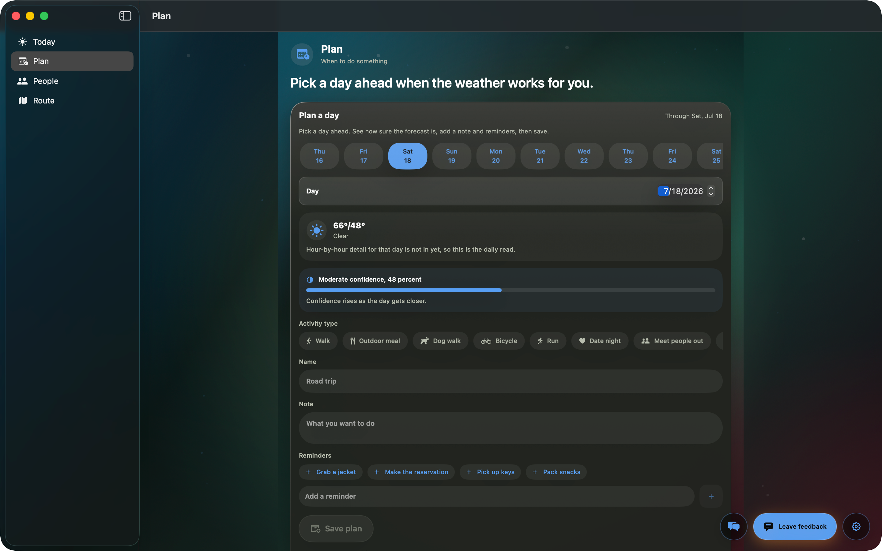Select Plan in the sidebar
Viewport: 882px width, 551px height.
[72, 61]
